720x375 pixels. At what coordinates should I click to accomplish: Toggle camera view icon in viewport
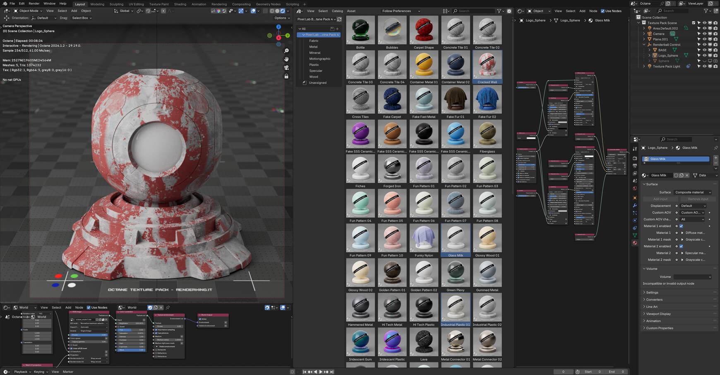click(x=286, y=68)
